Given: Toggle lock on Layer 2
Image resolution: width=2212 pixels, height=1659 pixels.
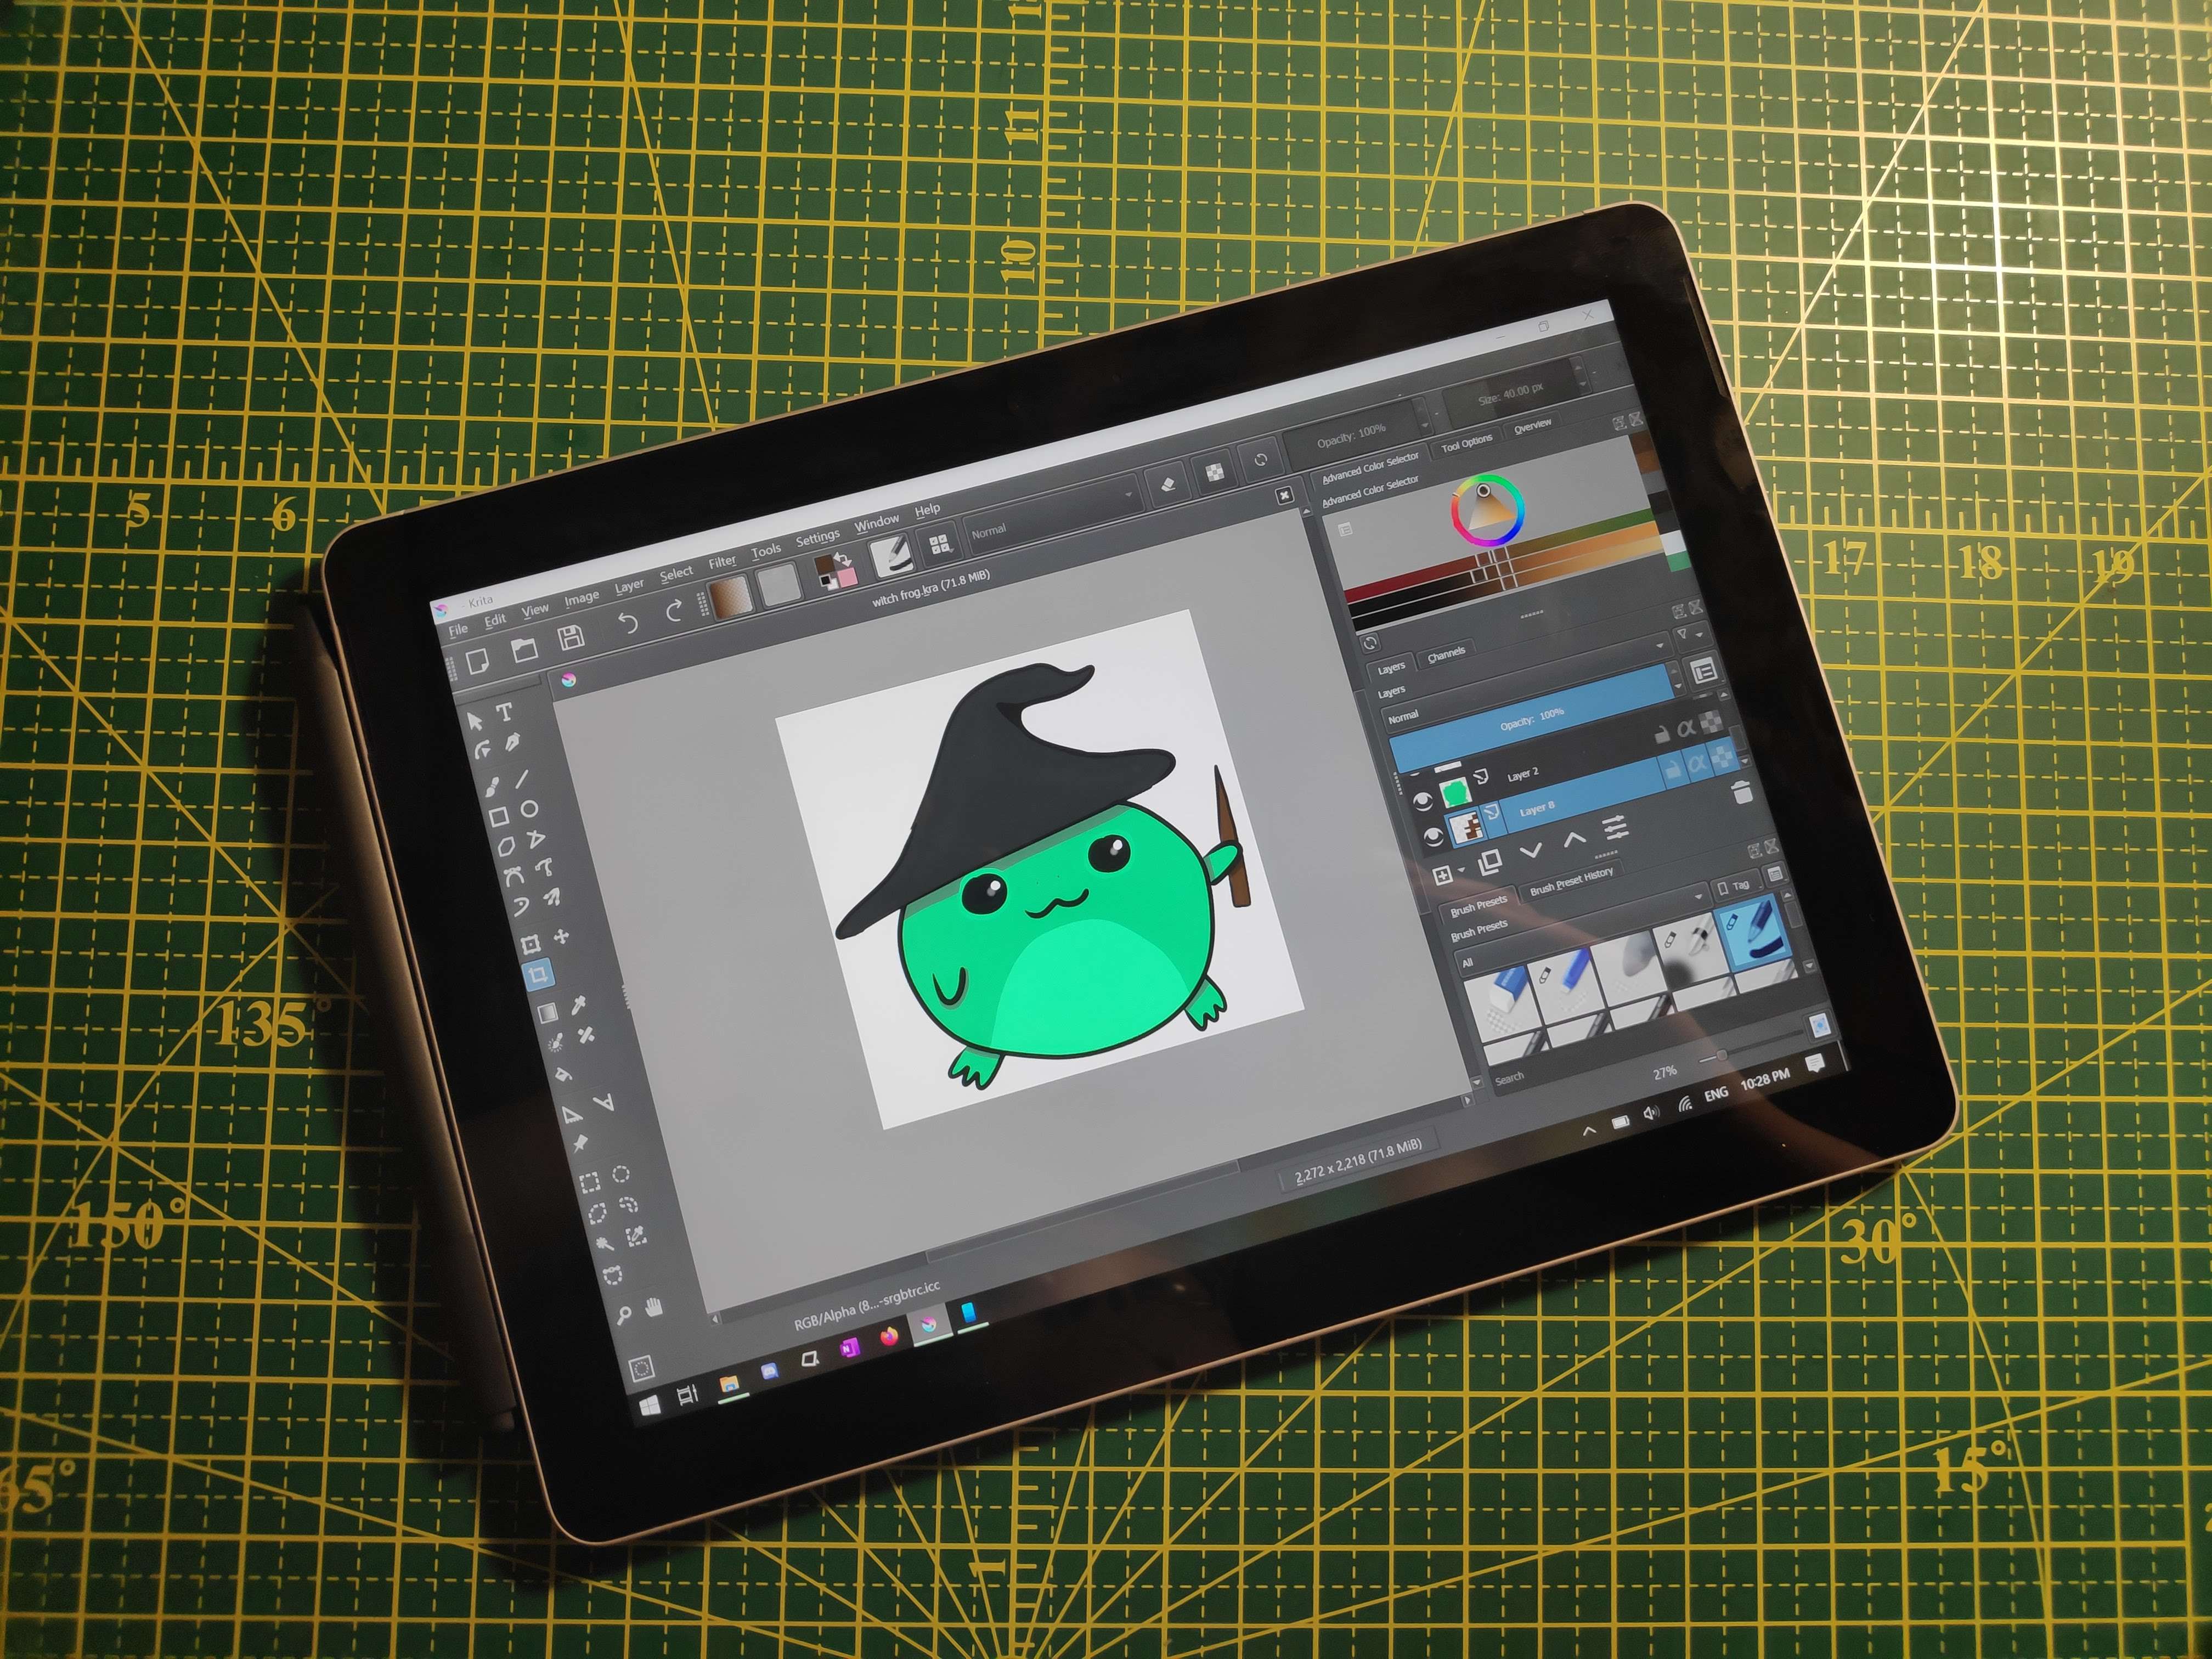Looking at the screenshot, I should (x=1661, y=735).
